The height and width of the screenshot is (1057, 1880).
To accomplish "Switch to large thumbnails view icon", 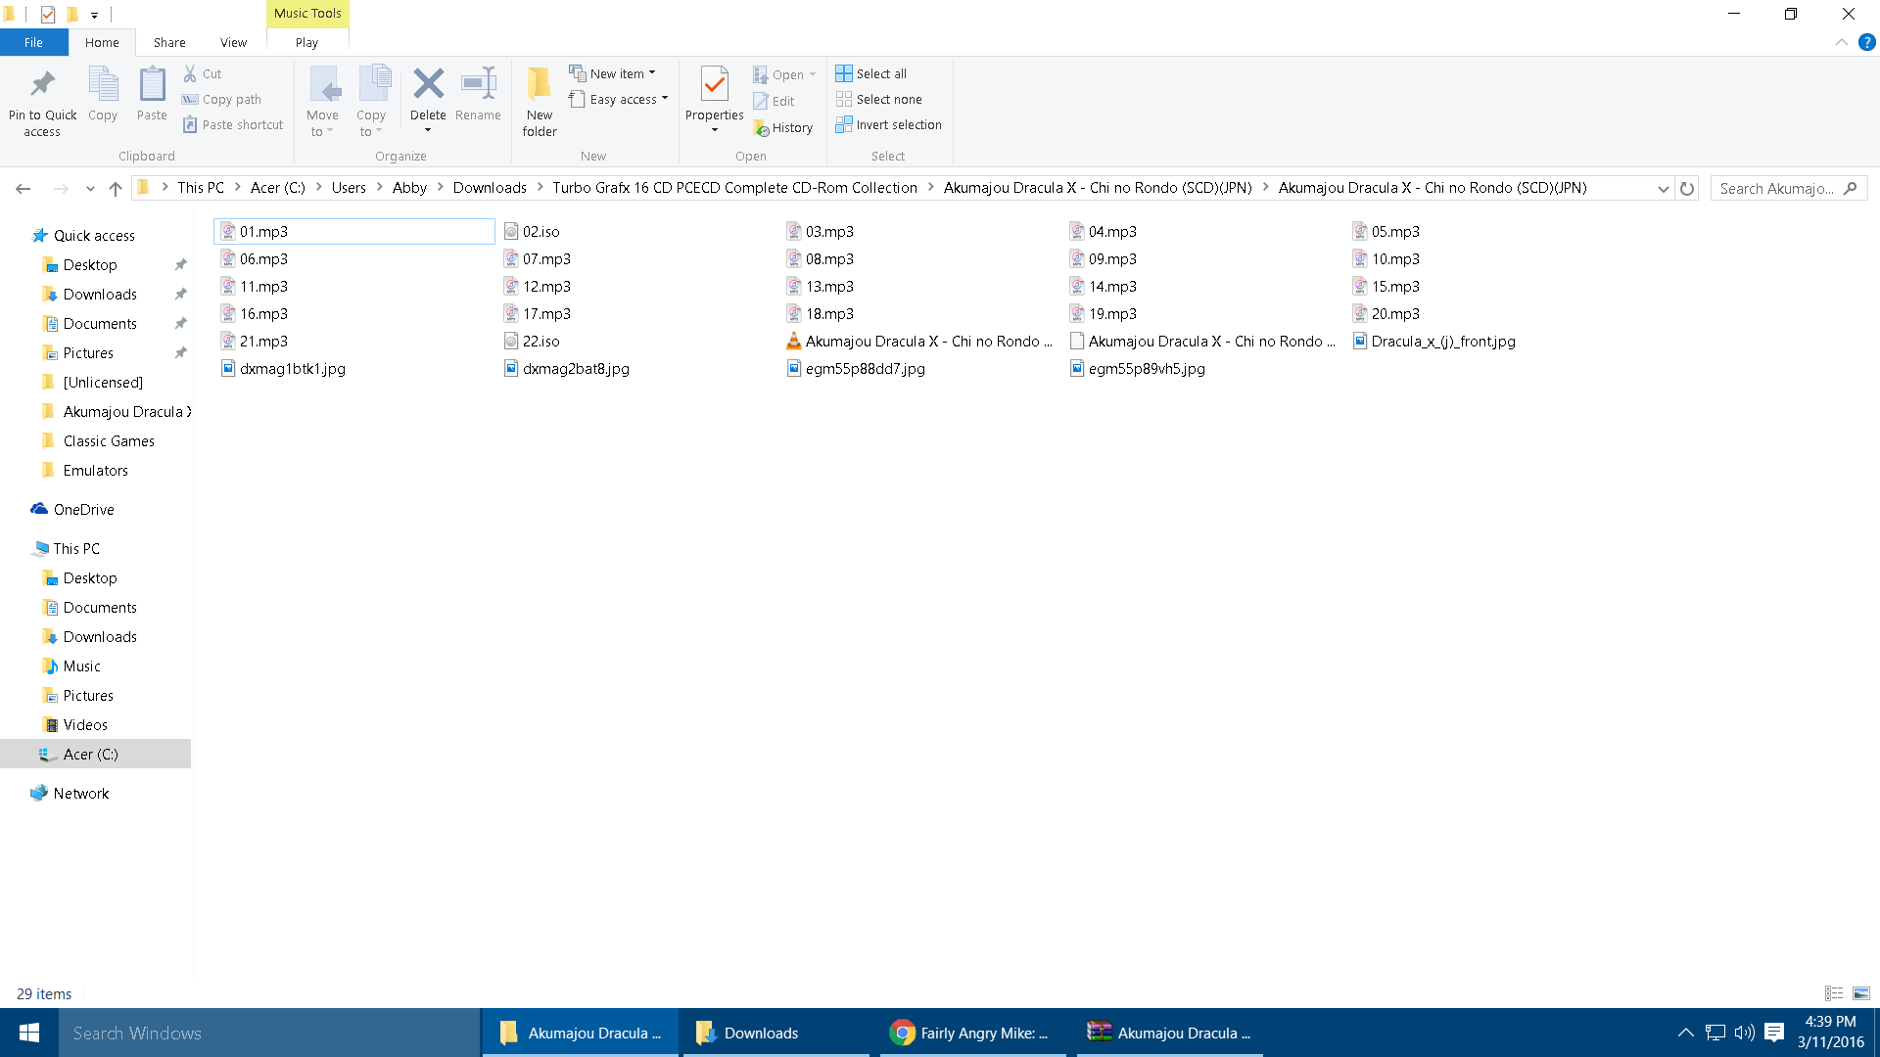I will pos(1861,993).
